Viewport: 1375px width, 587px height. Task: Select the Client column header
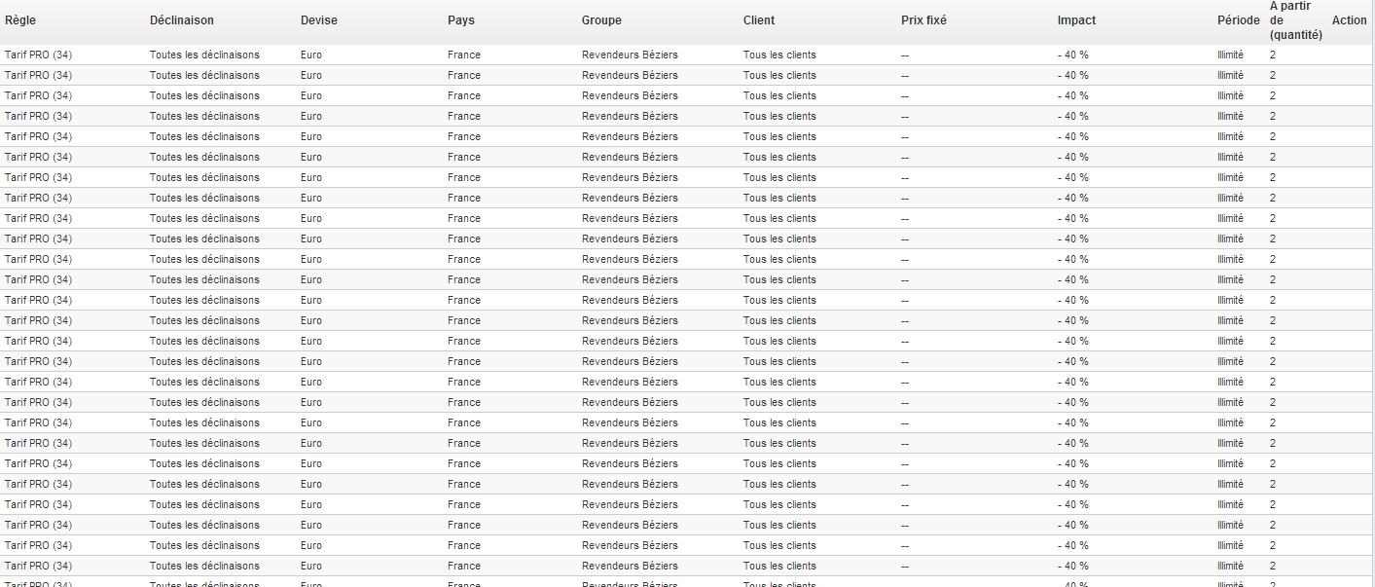[x=759, y=20]
